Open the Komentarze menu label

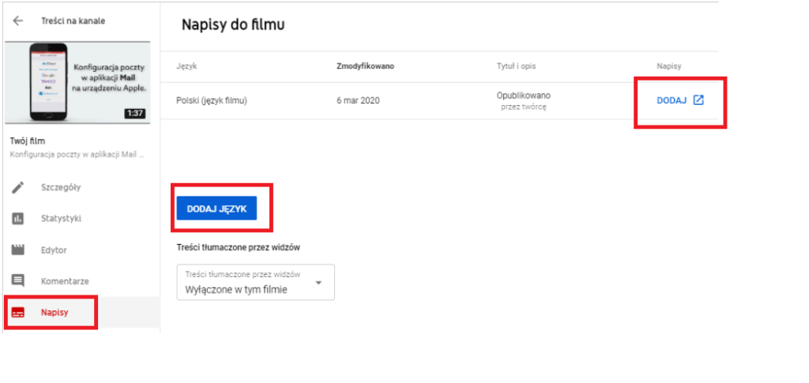click(x=65, y=280)
